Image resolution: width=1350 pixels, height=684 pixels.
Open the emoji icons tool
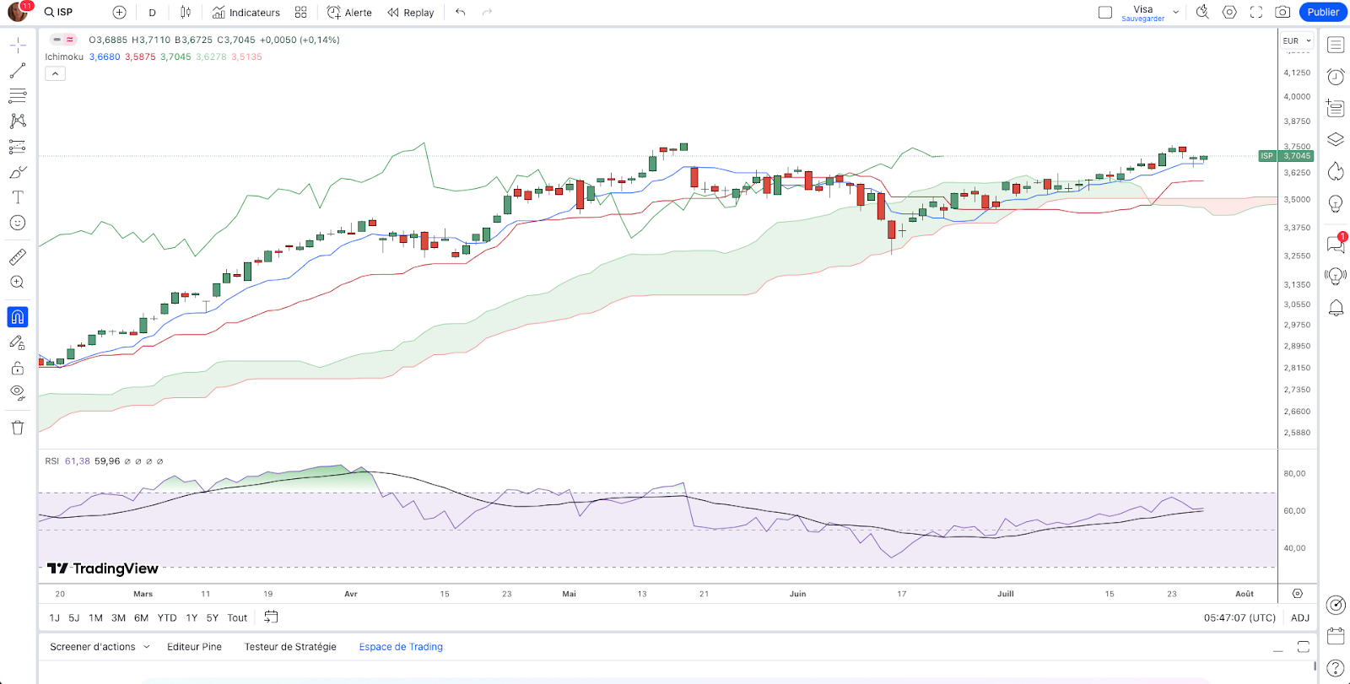click(x=17, y=223)
